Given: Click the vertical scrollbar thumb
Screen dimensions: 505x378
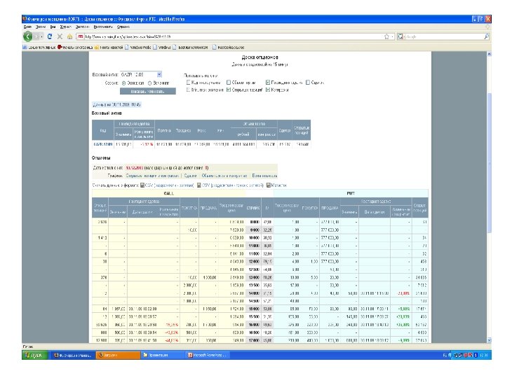Looking at the screenshot, I should [x=490, y=162].
